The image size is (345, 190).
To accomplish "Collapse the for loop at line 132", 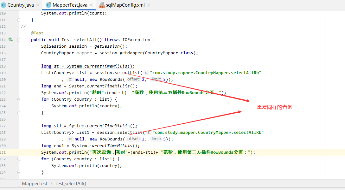I will 19,159.
